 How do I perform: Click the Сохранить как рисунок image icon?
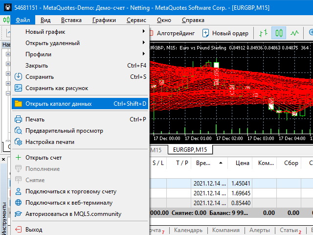click(18, 88)
